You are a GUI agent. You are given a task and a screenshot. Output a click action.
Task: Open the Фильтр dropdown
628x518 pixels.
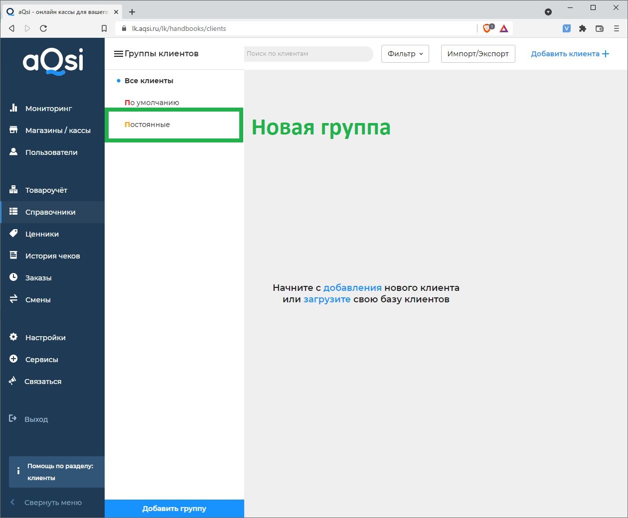pos(405,53)
